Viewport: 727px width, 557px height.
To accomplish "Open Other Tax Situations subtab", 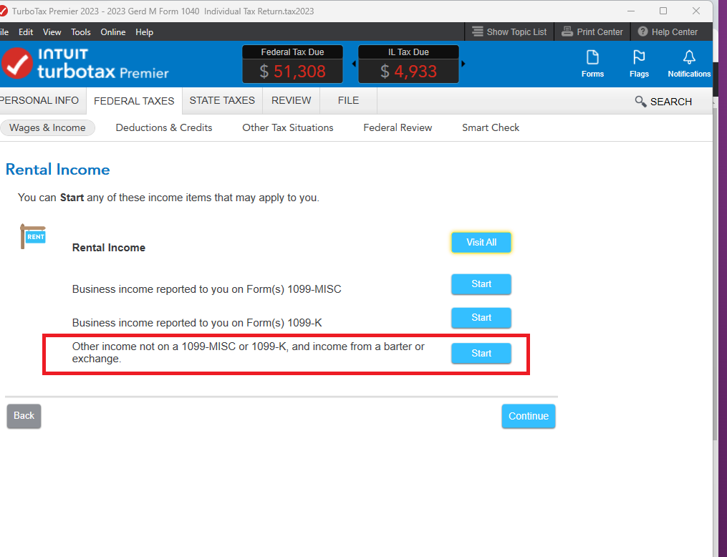I will (x=287, y=128).
